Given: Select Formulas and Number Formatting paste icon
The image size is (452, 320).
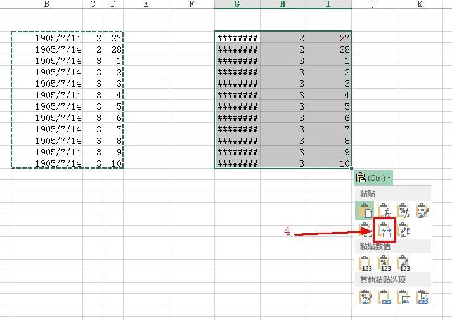Looking at the screenshot, I should [x=403, y=210].
